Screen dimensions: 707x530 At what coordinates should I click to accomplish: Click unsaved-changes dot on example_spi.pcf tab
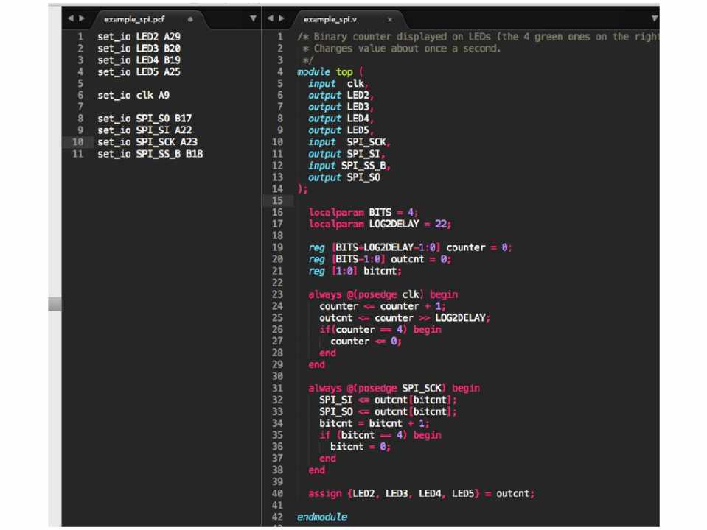[x=190, y=16]
